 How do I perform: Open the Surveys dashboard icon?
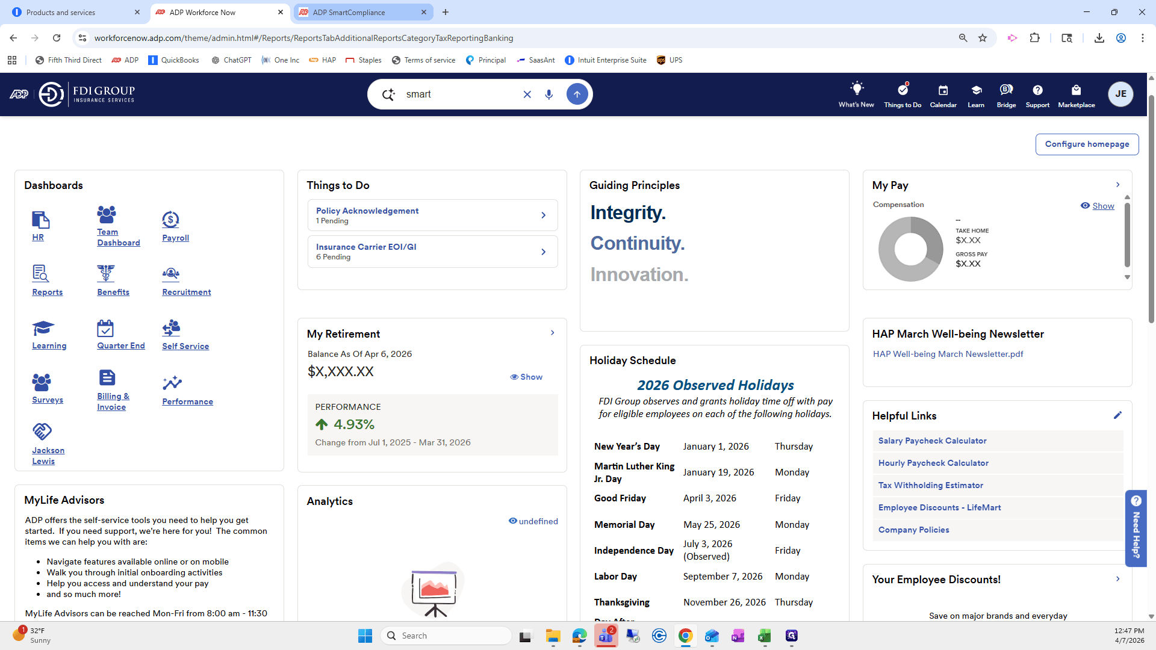point(42,382)
